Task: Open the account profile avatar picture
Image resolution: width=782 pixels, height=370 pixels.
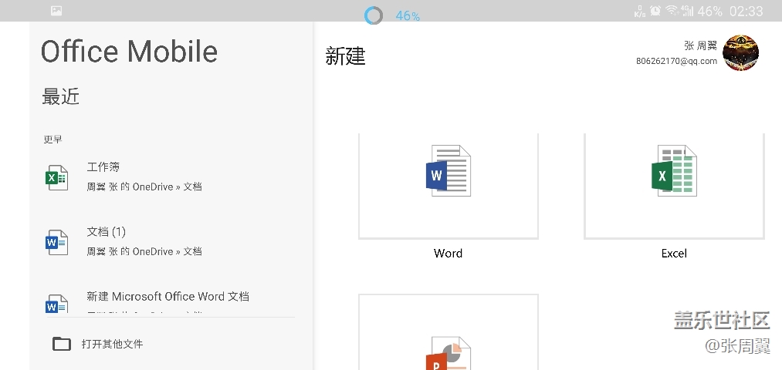Action: 740,53
